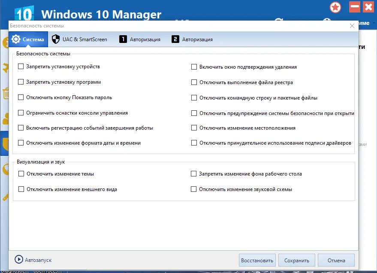Click the Автозапуск link
The width and height of the screenshot is (377, 273).
(x=38, y=260)
